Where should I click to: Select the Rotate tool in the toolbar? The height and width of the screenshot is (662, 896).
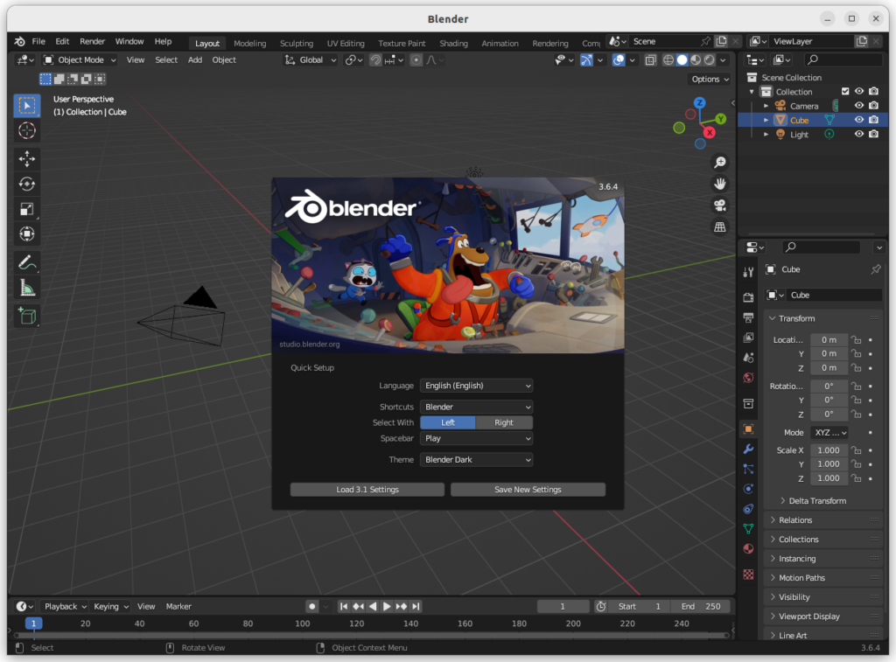27,184
